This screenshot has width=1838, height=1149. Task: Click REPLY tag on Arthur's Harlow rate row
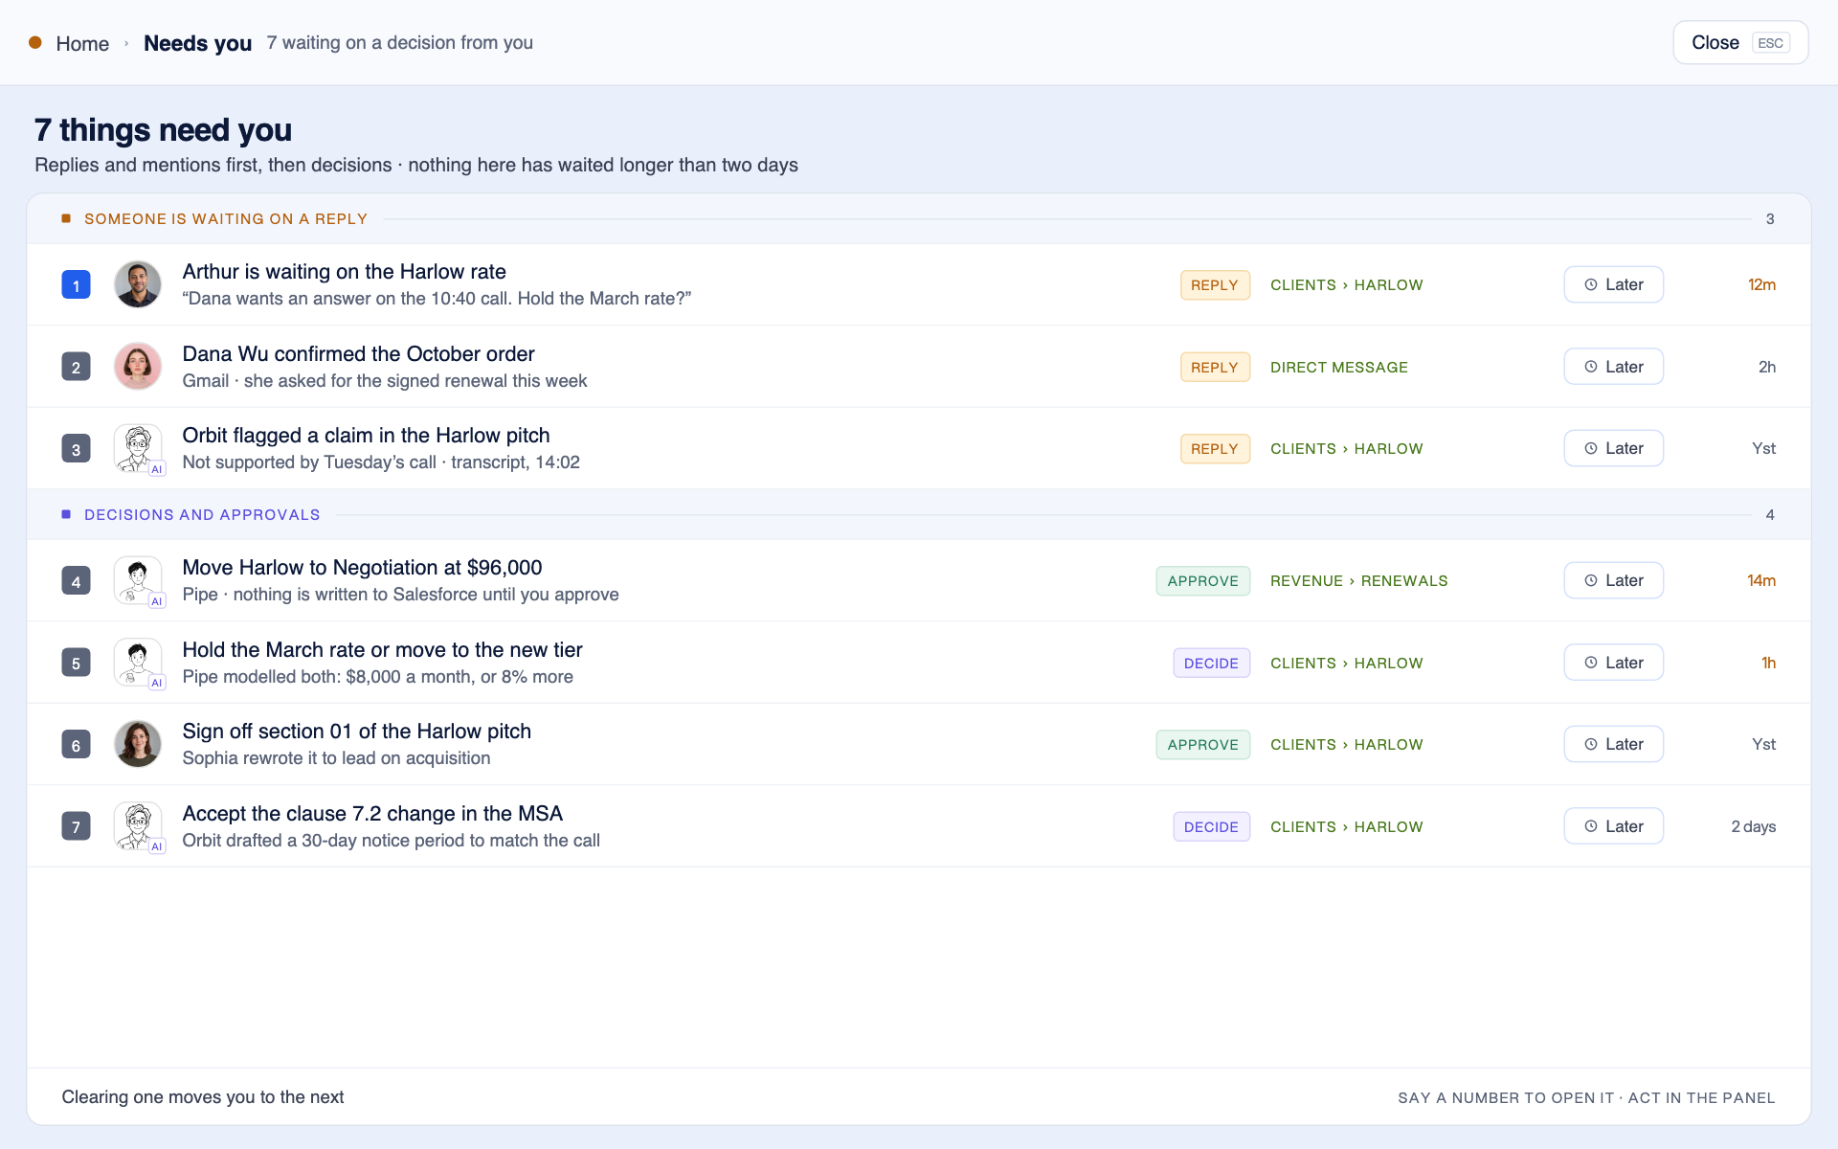pyautogui.click(x=1215, y=285)
